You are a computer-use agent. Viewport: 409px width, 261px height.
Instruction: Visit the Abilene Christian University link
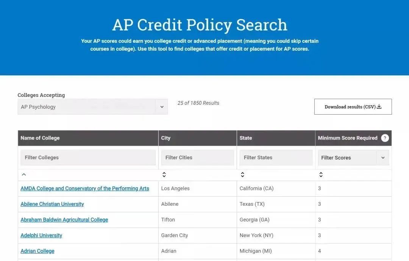(x=52, y=204)
